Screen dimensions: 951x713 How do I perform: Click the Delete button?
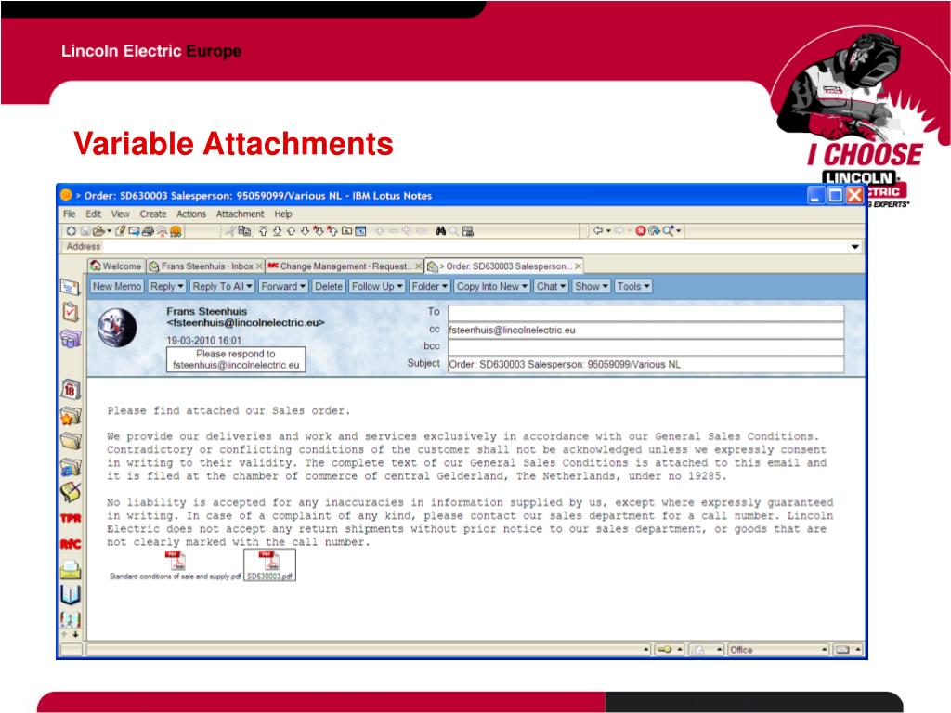[329, 286]
